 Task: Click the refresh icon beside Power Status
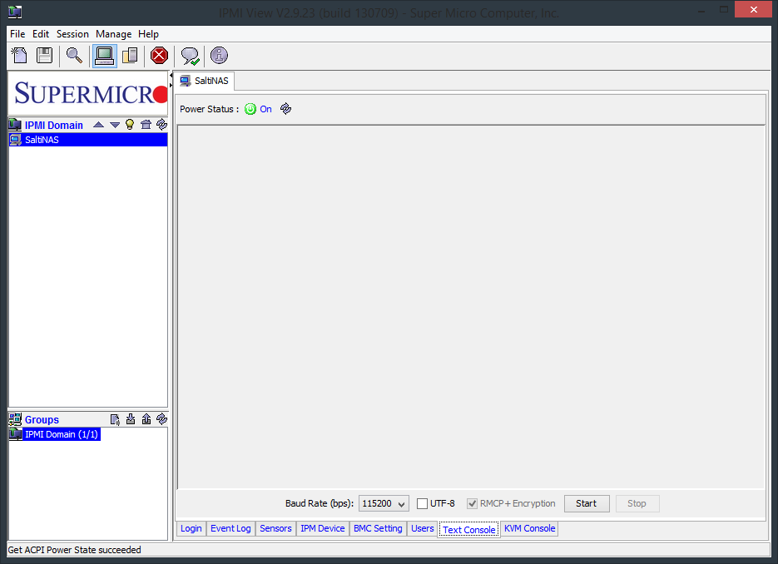click(285, 109)
